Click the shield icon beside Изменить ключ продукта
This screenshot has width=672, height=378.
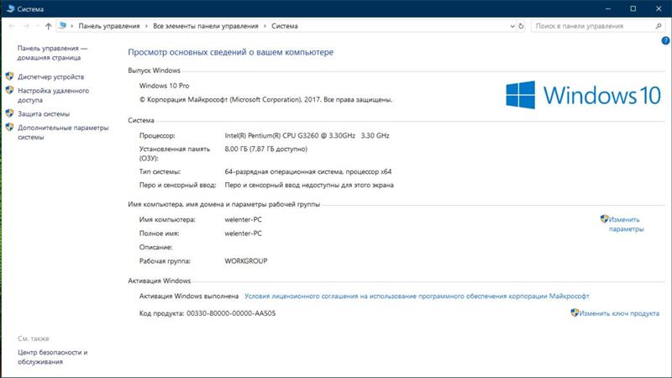click(x=575, y=312)
